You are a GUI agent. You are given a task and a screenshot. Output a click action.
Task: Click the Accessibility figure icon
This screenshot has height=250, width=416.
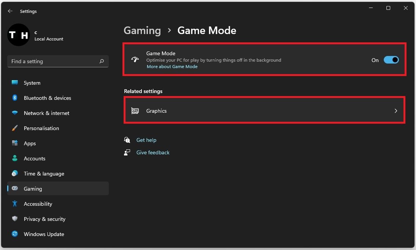15,204
